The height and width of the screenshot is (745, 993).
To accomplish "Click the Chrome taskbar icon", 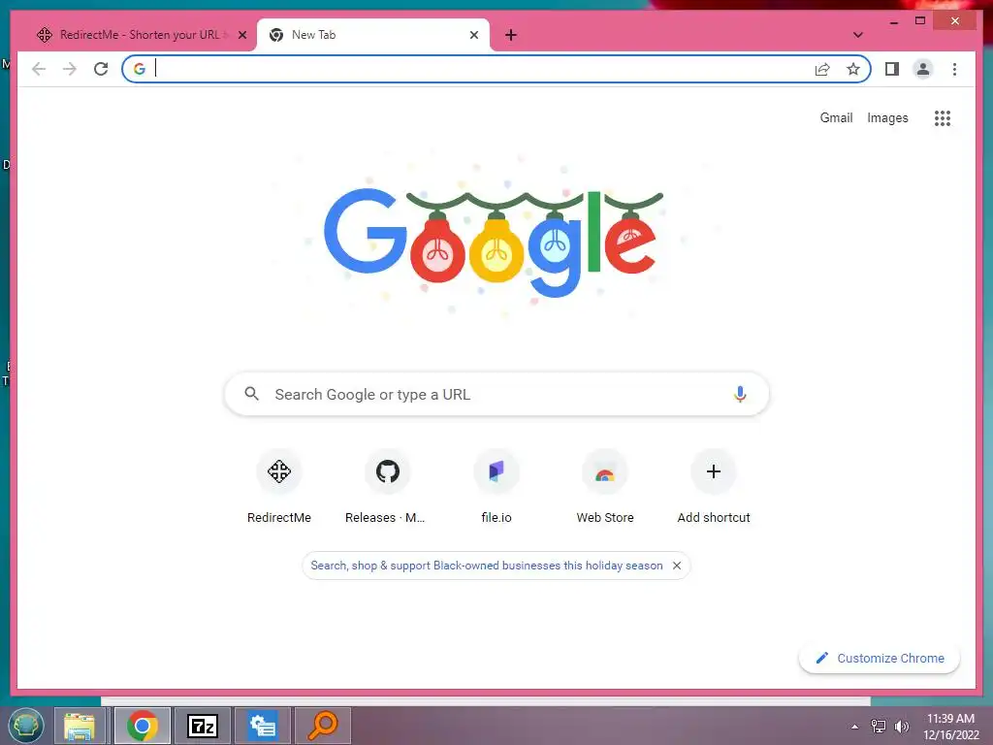I will tap(142, 726).
